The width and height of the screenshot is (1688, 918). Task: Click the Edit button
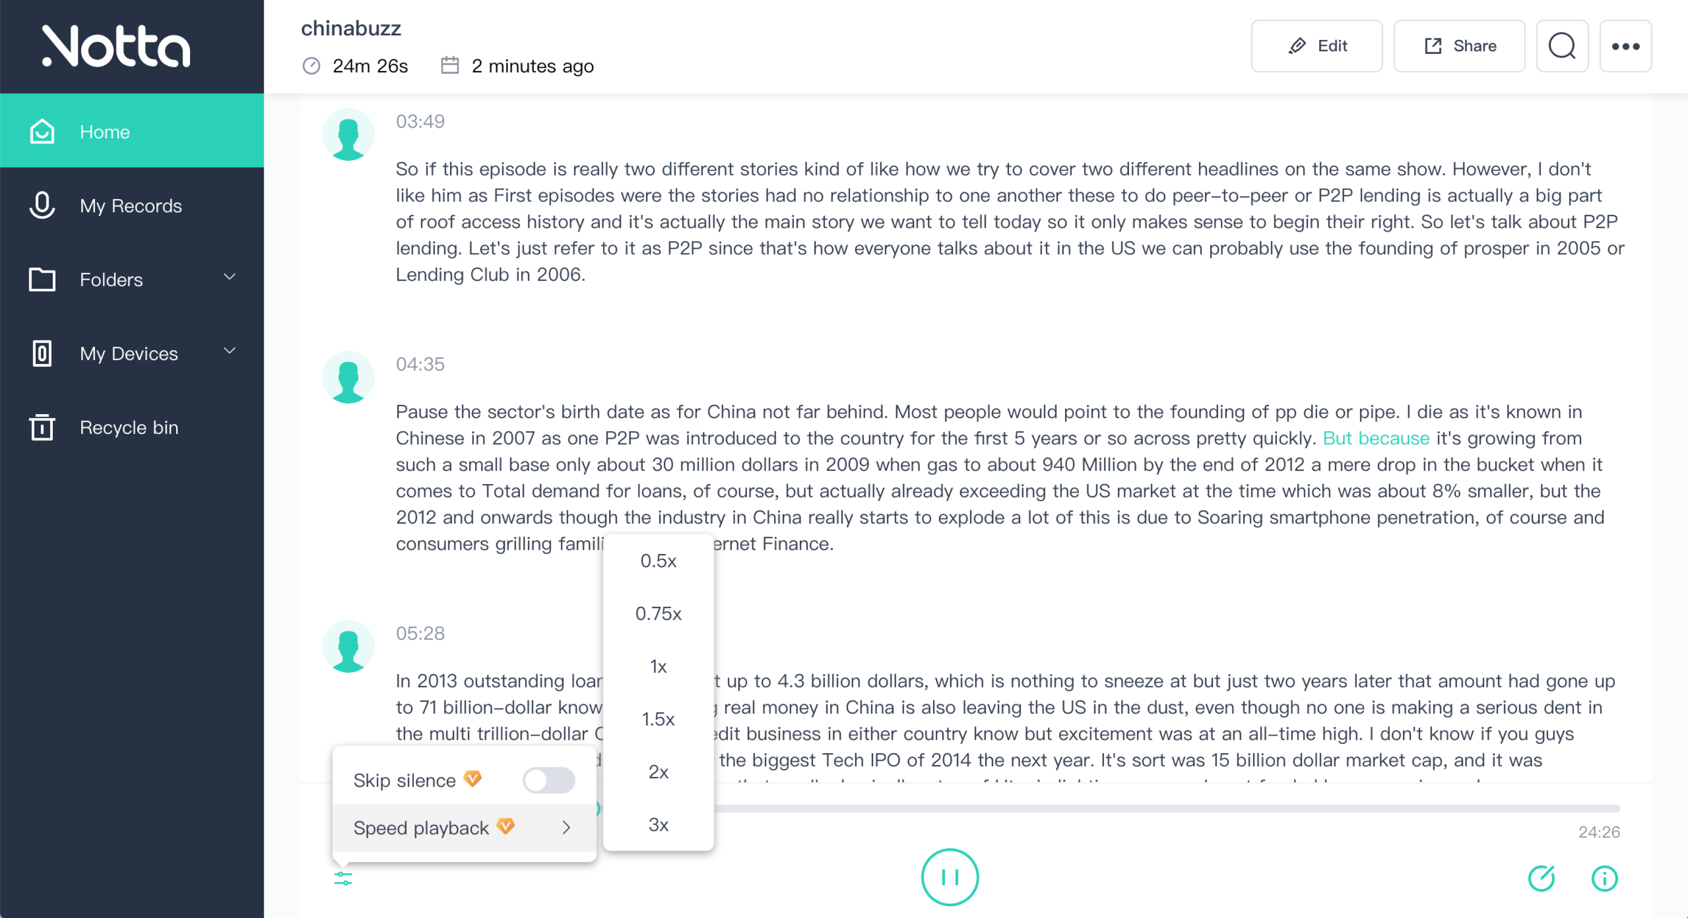click(x=1316, y=46)
